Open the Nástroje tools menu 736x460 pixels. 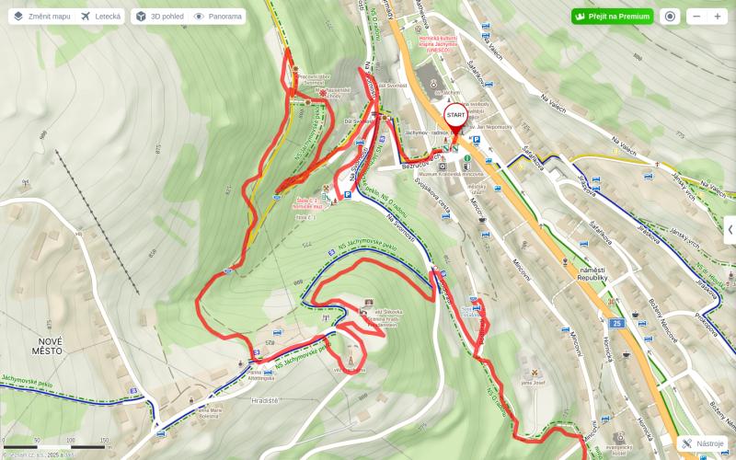point(703,443)
